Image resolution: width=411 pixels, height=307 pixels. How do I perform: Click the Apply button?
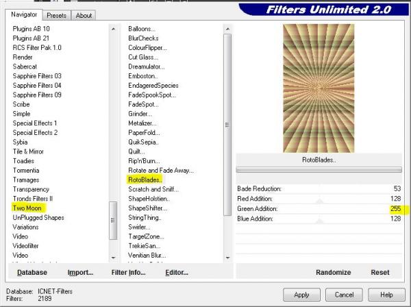coord(301,295)
